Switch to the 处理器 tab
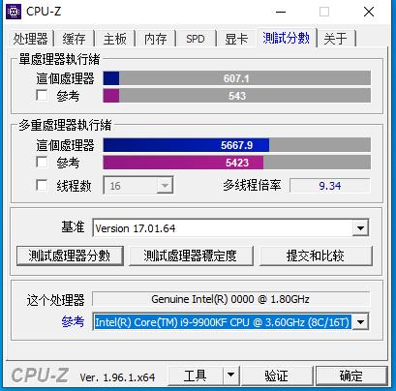396x391 pixels. 31,39
